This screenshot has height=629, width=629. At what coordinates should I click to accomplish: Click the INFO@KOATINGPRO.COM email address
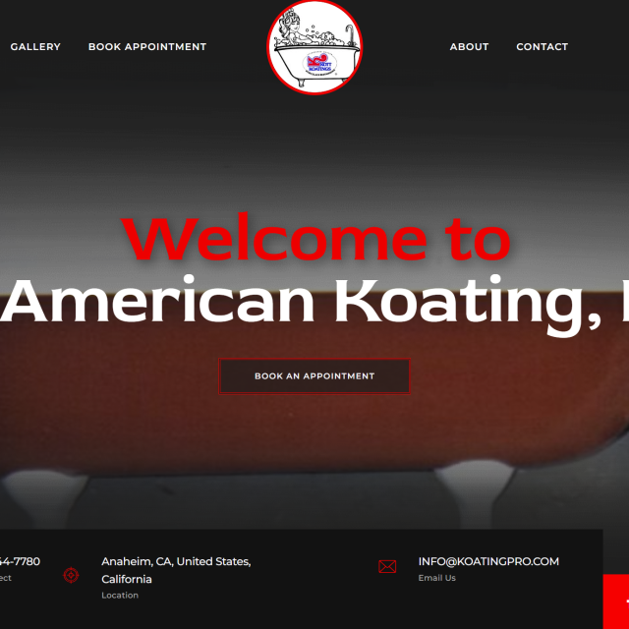coord(488,561)
